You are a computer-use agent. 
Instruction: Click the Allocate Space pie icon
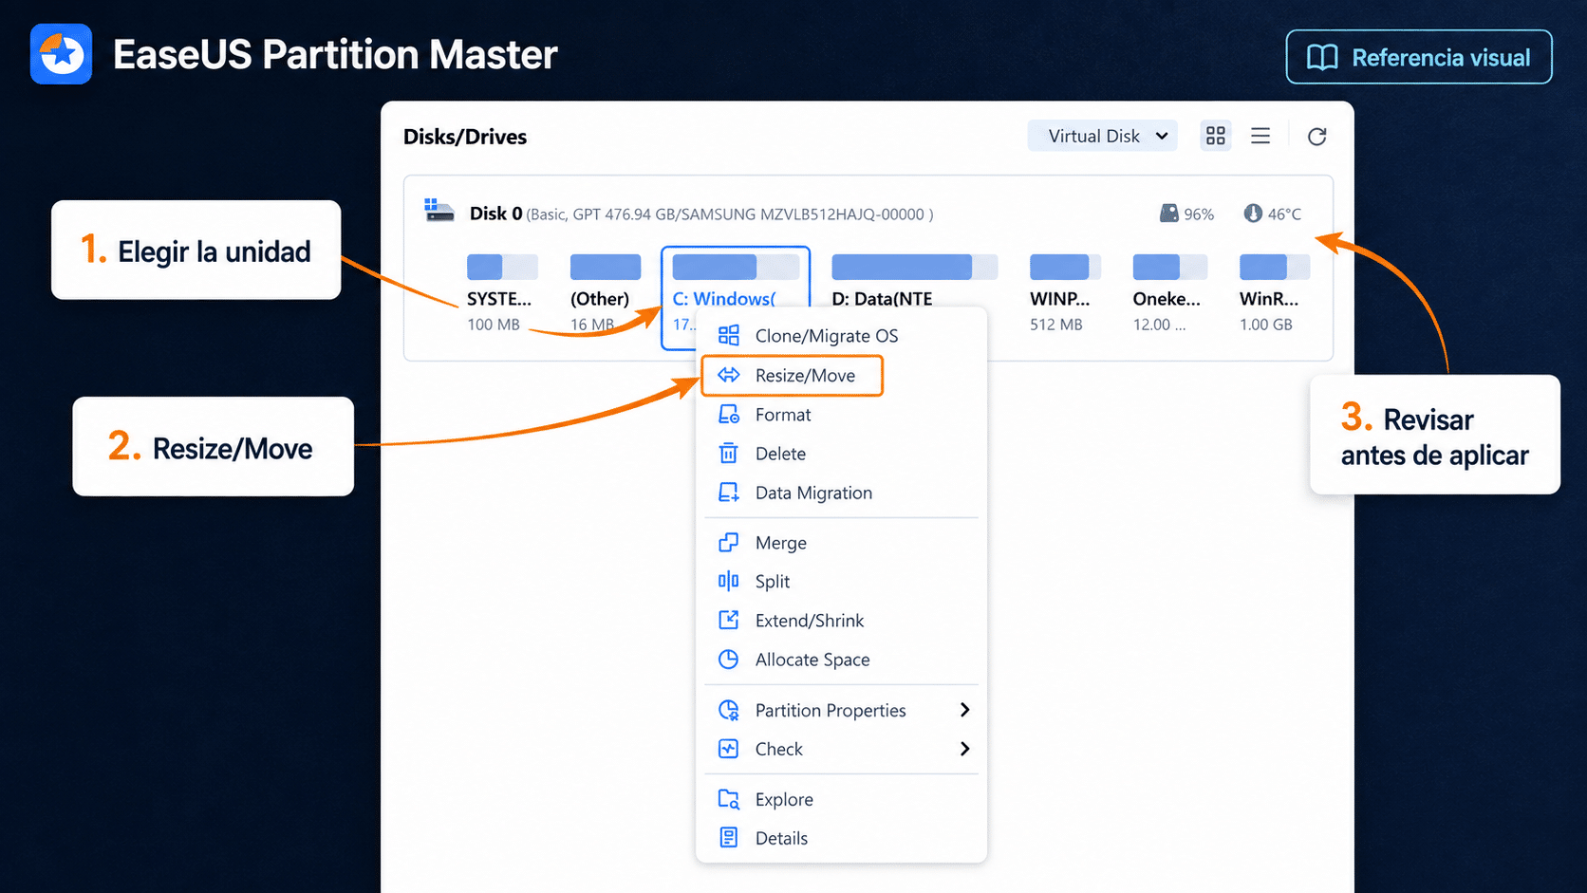click(729, 660)
